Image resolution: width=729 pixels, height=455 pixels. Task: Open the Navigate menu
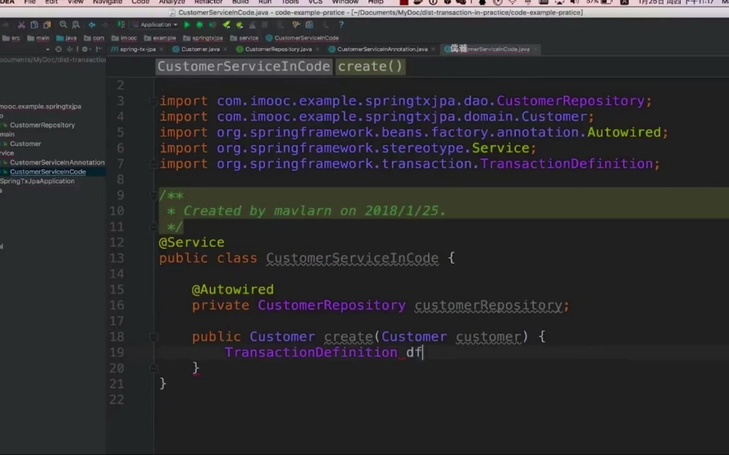[x=107, y=2]
